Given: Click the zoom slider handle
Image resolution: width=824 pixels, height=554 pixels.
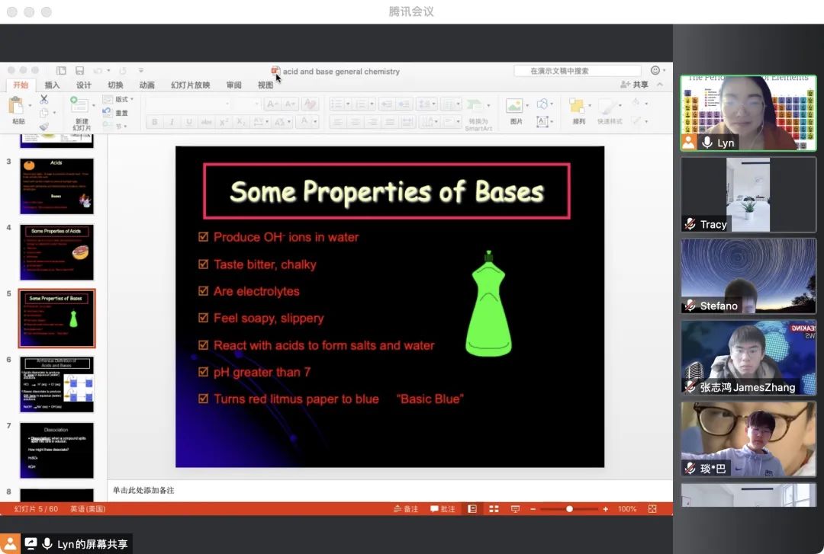Looking at the screenshot, I should [x=569, y=509].
